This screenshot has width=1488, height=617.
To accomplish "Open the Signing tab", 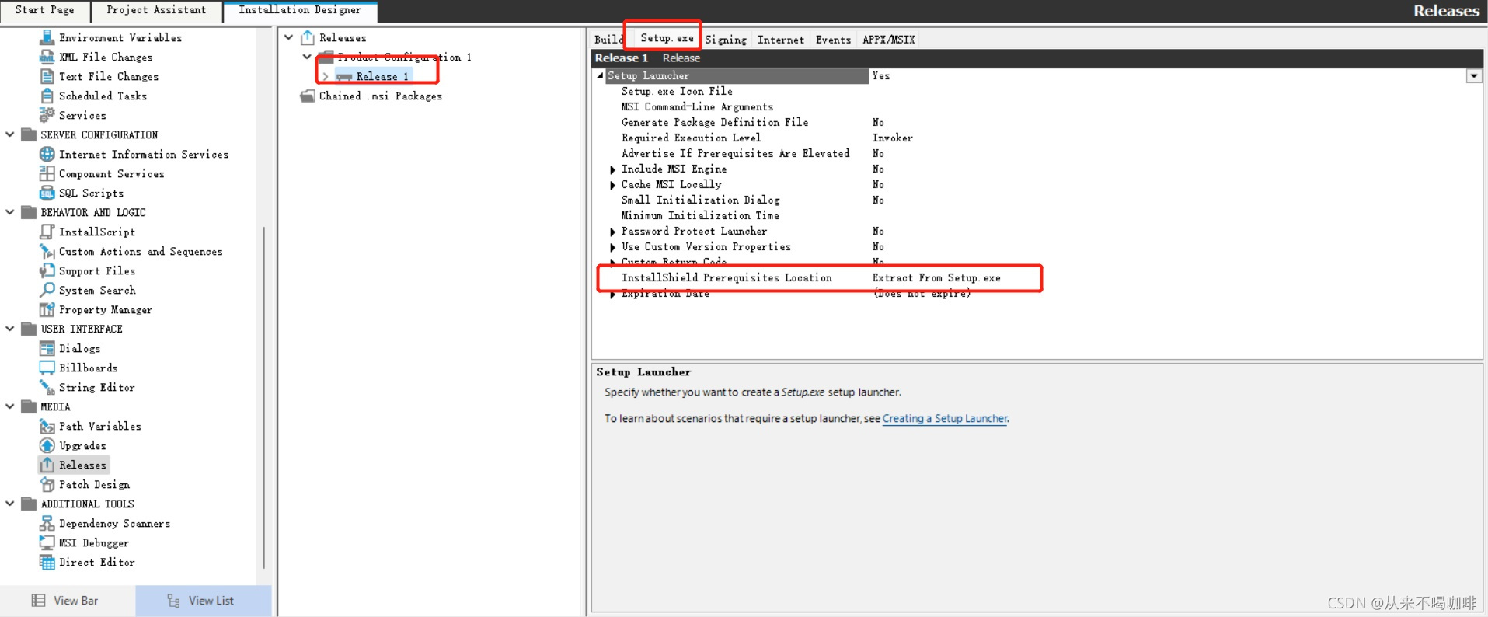I will 726,40.
